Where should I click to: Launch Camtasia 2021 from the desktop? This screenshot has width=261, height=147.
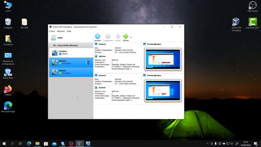tap(252, 23)
